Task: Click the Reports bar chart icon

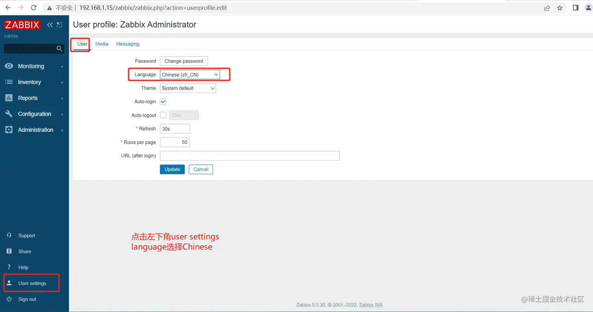Action: pos(9,98)
